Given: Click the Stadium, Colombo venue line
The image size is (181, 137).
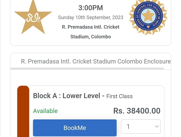Looking at the screenshot, I should tap(90, 37).
